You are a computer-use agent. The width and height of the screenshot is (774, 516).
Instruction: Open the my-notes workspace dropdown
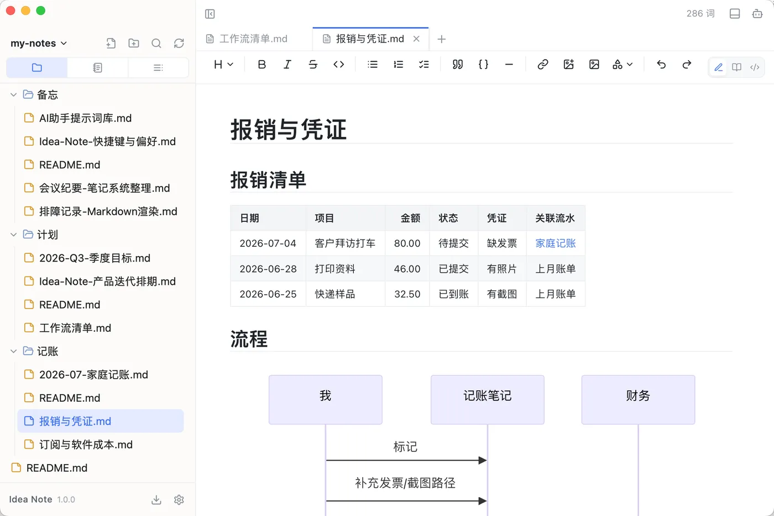pyautogui.click(x=39, y=43)
